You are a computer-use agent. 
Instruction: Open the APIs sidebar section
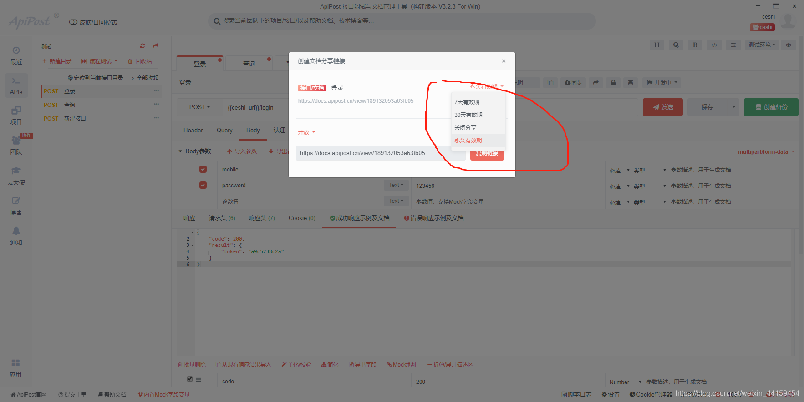[x=16, y=85]
